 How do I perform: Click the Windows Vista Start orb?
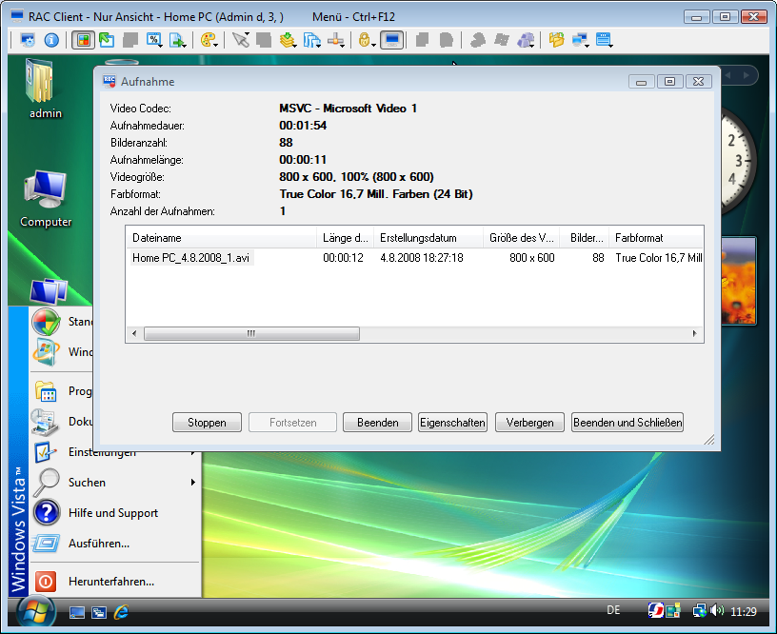pyautogui.click(x=35, y=613)
